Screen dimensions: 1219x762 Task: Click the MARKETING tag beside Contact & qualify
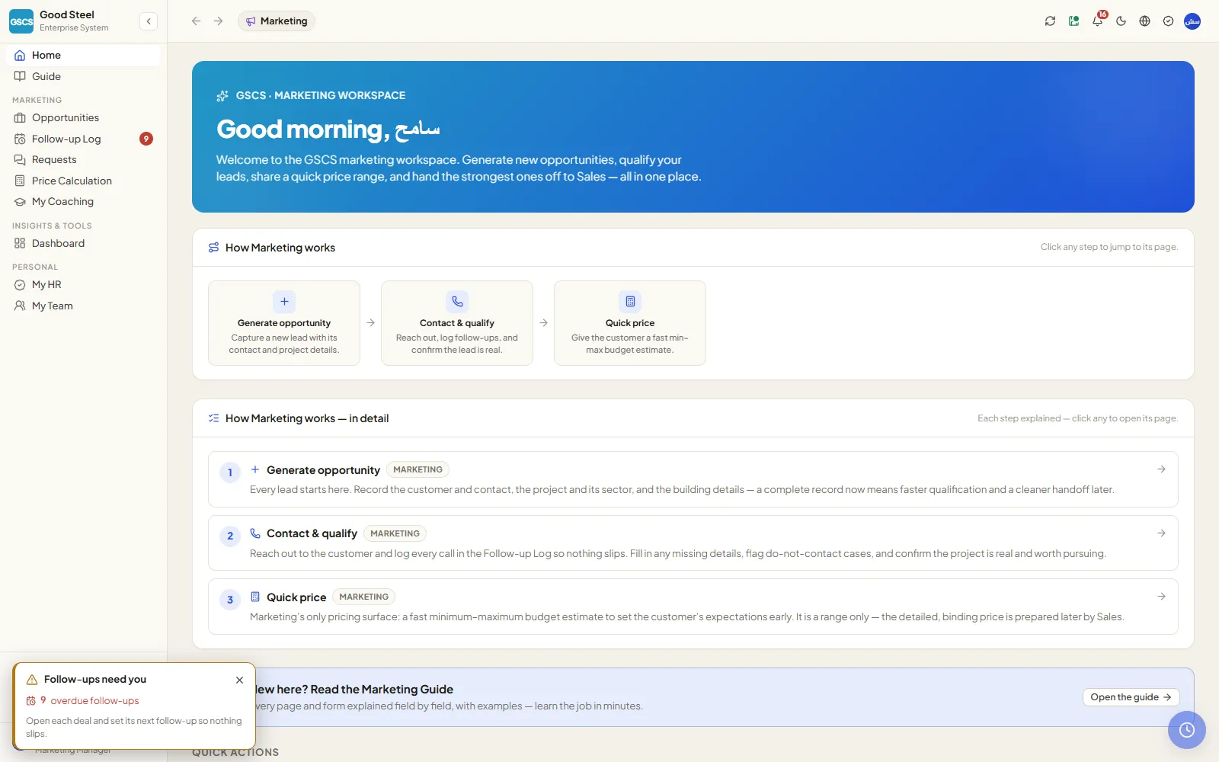tap(395, 533)
